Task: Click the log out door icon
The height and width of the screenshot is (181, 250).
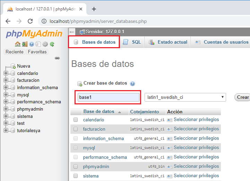Action: point(25,44)
